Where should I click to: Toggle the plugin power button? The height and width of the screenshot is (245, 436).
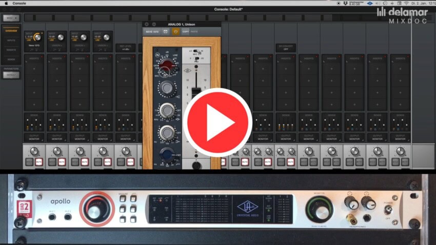coord(175,32)
